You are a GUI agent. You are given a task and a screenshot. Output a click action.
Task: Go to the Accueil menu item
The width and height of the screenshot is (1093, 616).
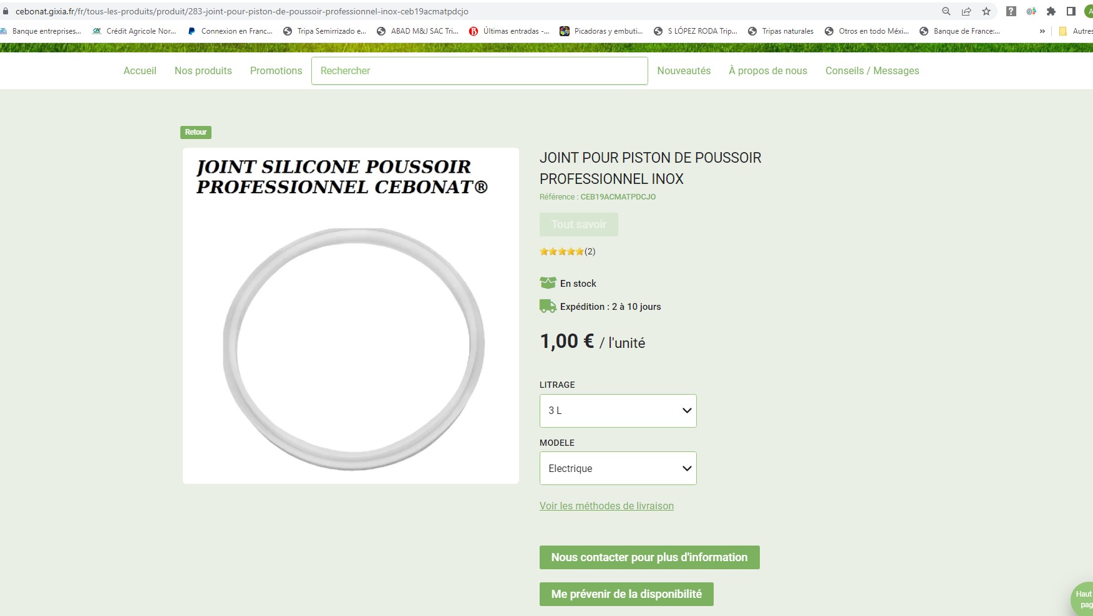click(x=140, y=71)
